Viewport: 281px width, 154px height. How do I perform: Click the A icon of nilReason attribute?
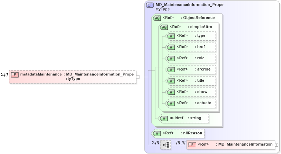[157, 134]
